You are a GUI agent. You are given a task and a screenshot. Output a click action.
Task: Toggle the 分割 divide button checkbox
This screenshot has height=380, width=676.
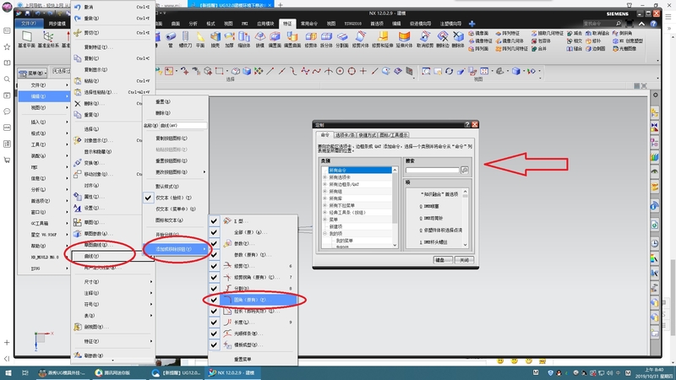coord(214,288)
